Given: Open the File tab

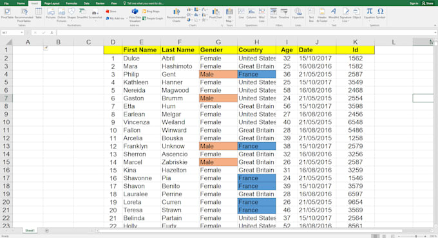Looking at the screenshot, I should pyautogui.click(x=6, y=3).
